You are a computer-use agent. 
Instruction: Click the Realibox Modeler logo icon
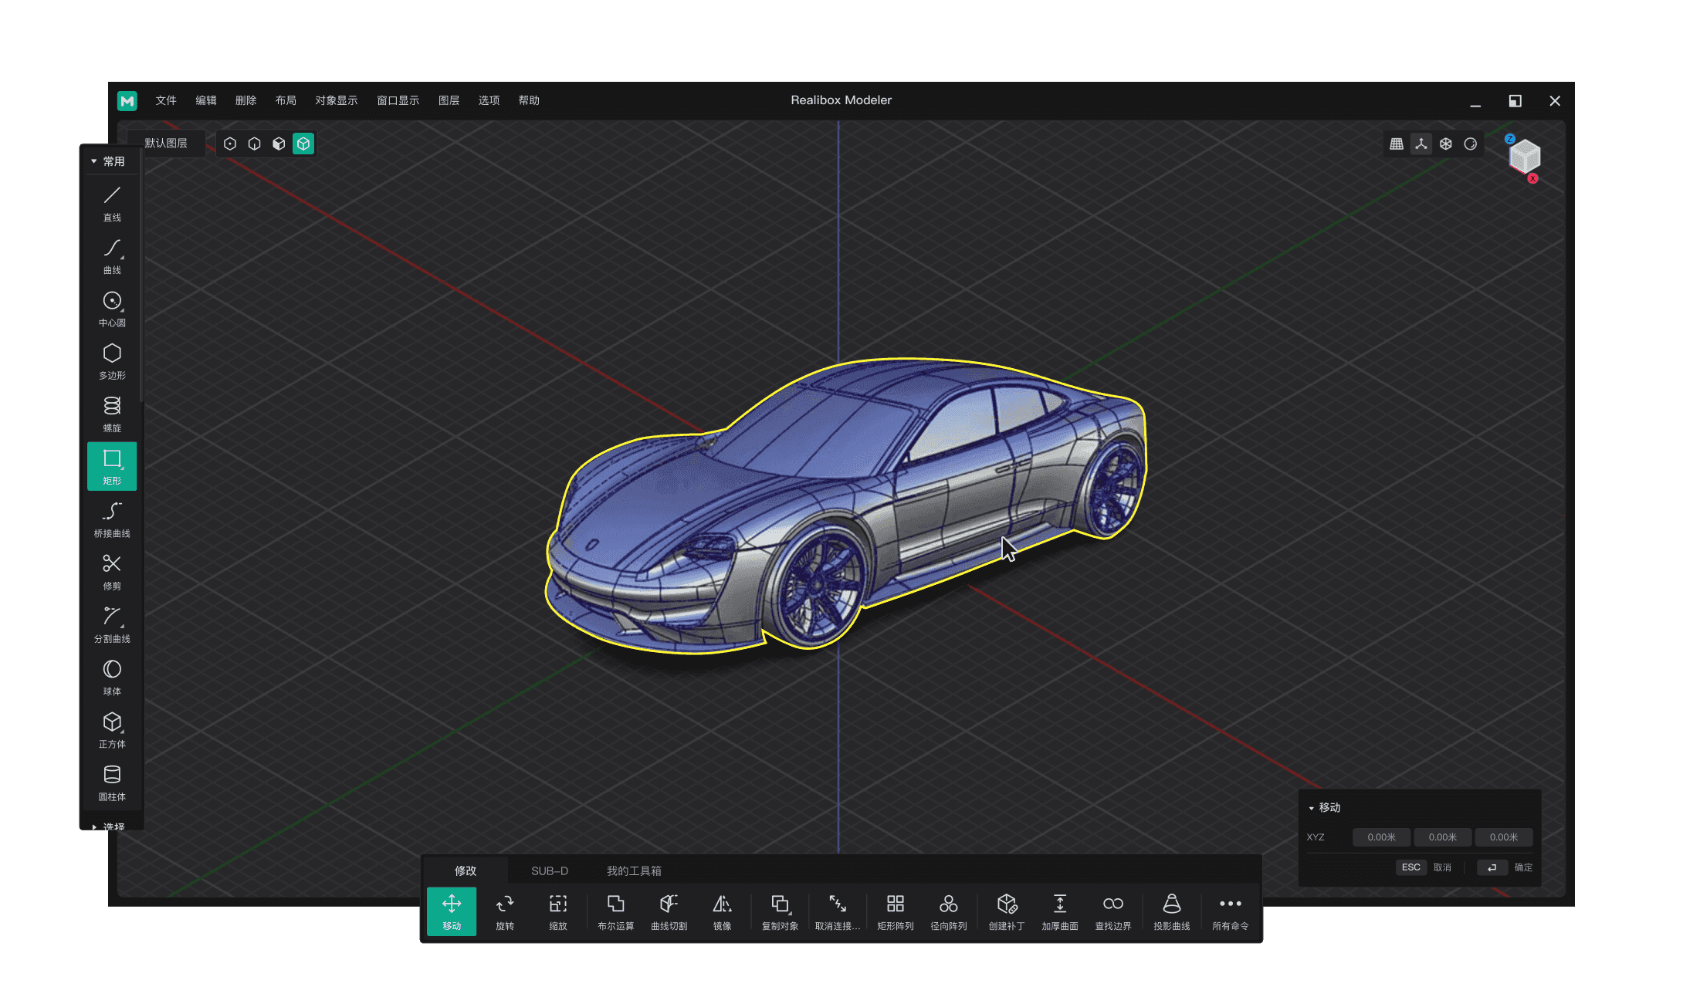point(127,100)
